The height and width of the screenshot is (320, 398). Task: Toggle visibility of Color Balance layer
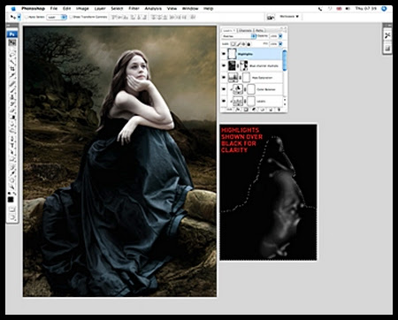(224, 89)
